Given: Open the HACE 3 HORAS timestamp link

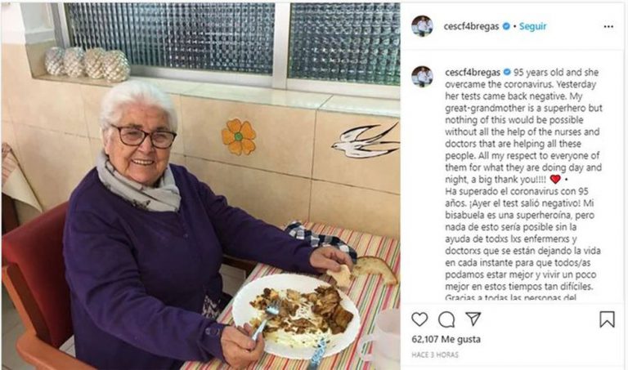Looking at the screenshot, I should click(x=435, y=354).
